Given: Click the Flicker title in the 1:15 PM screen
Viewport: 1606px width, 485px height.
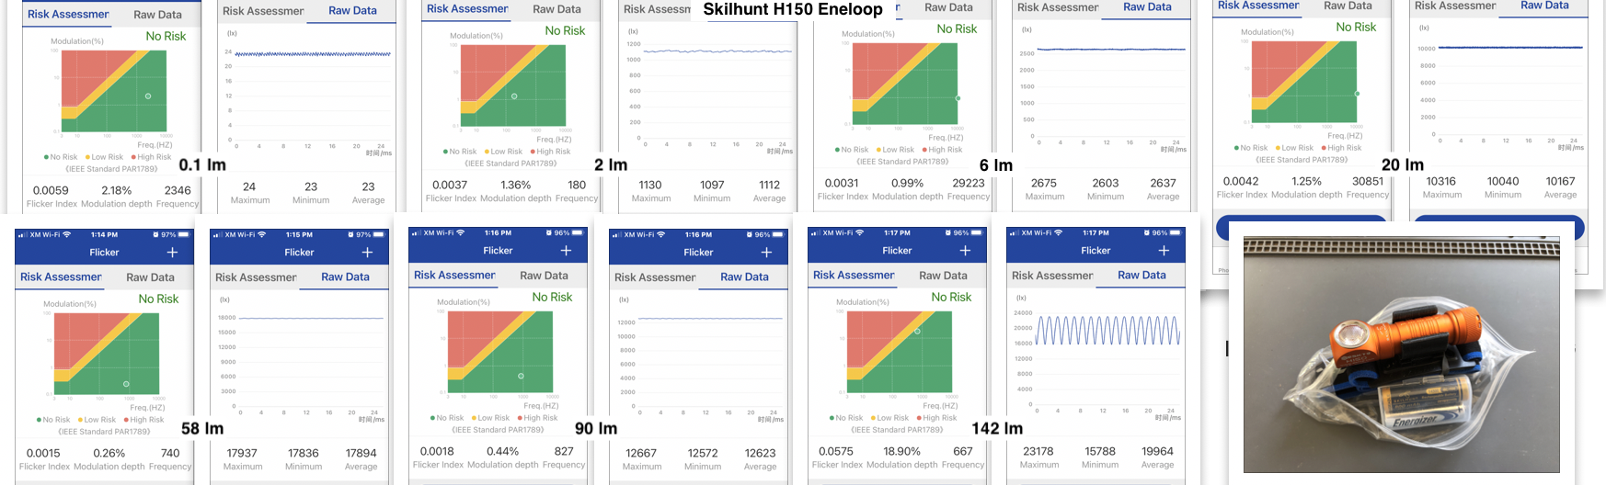Looking at the screenshot, I should [x=299, y=252].
